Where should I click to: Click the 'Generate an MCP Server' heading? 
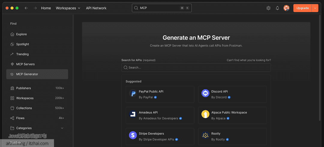(196, 38)
